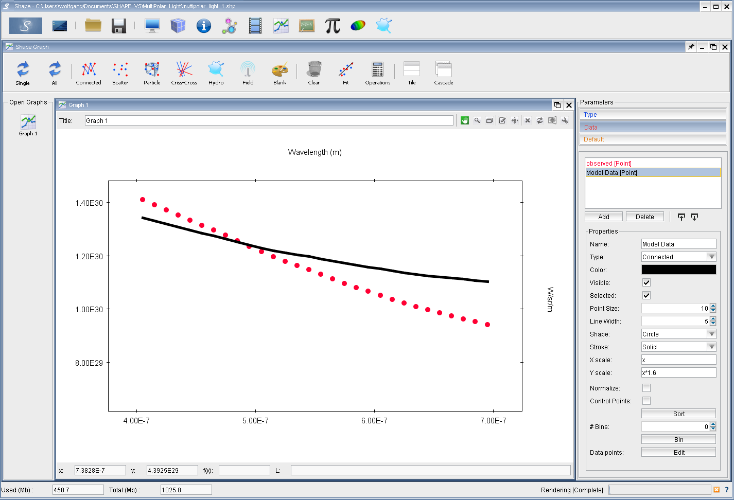Click Edit for Data points
The width and height of the screenshot is (734, 500).
pos(678,452)
